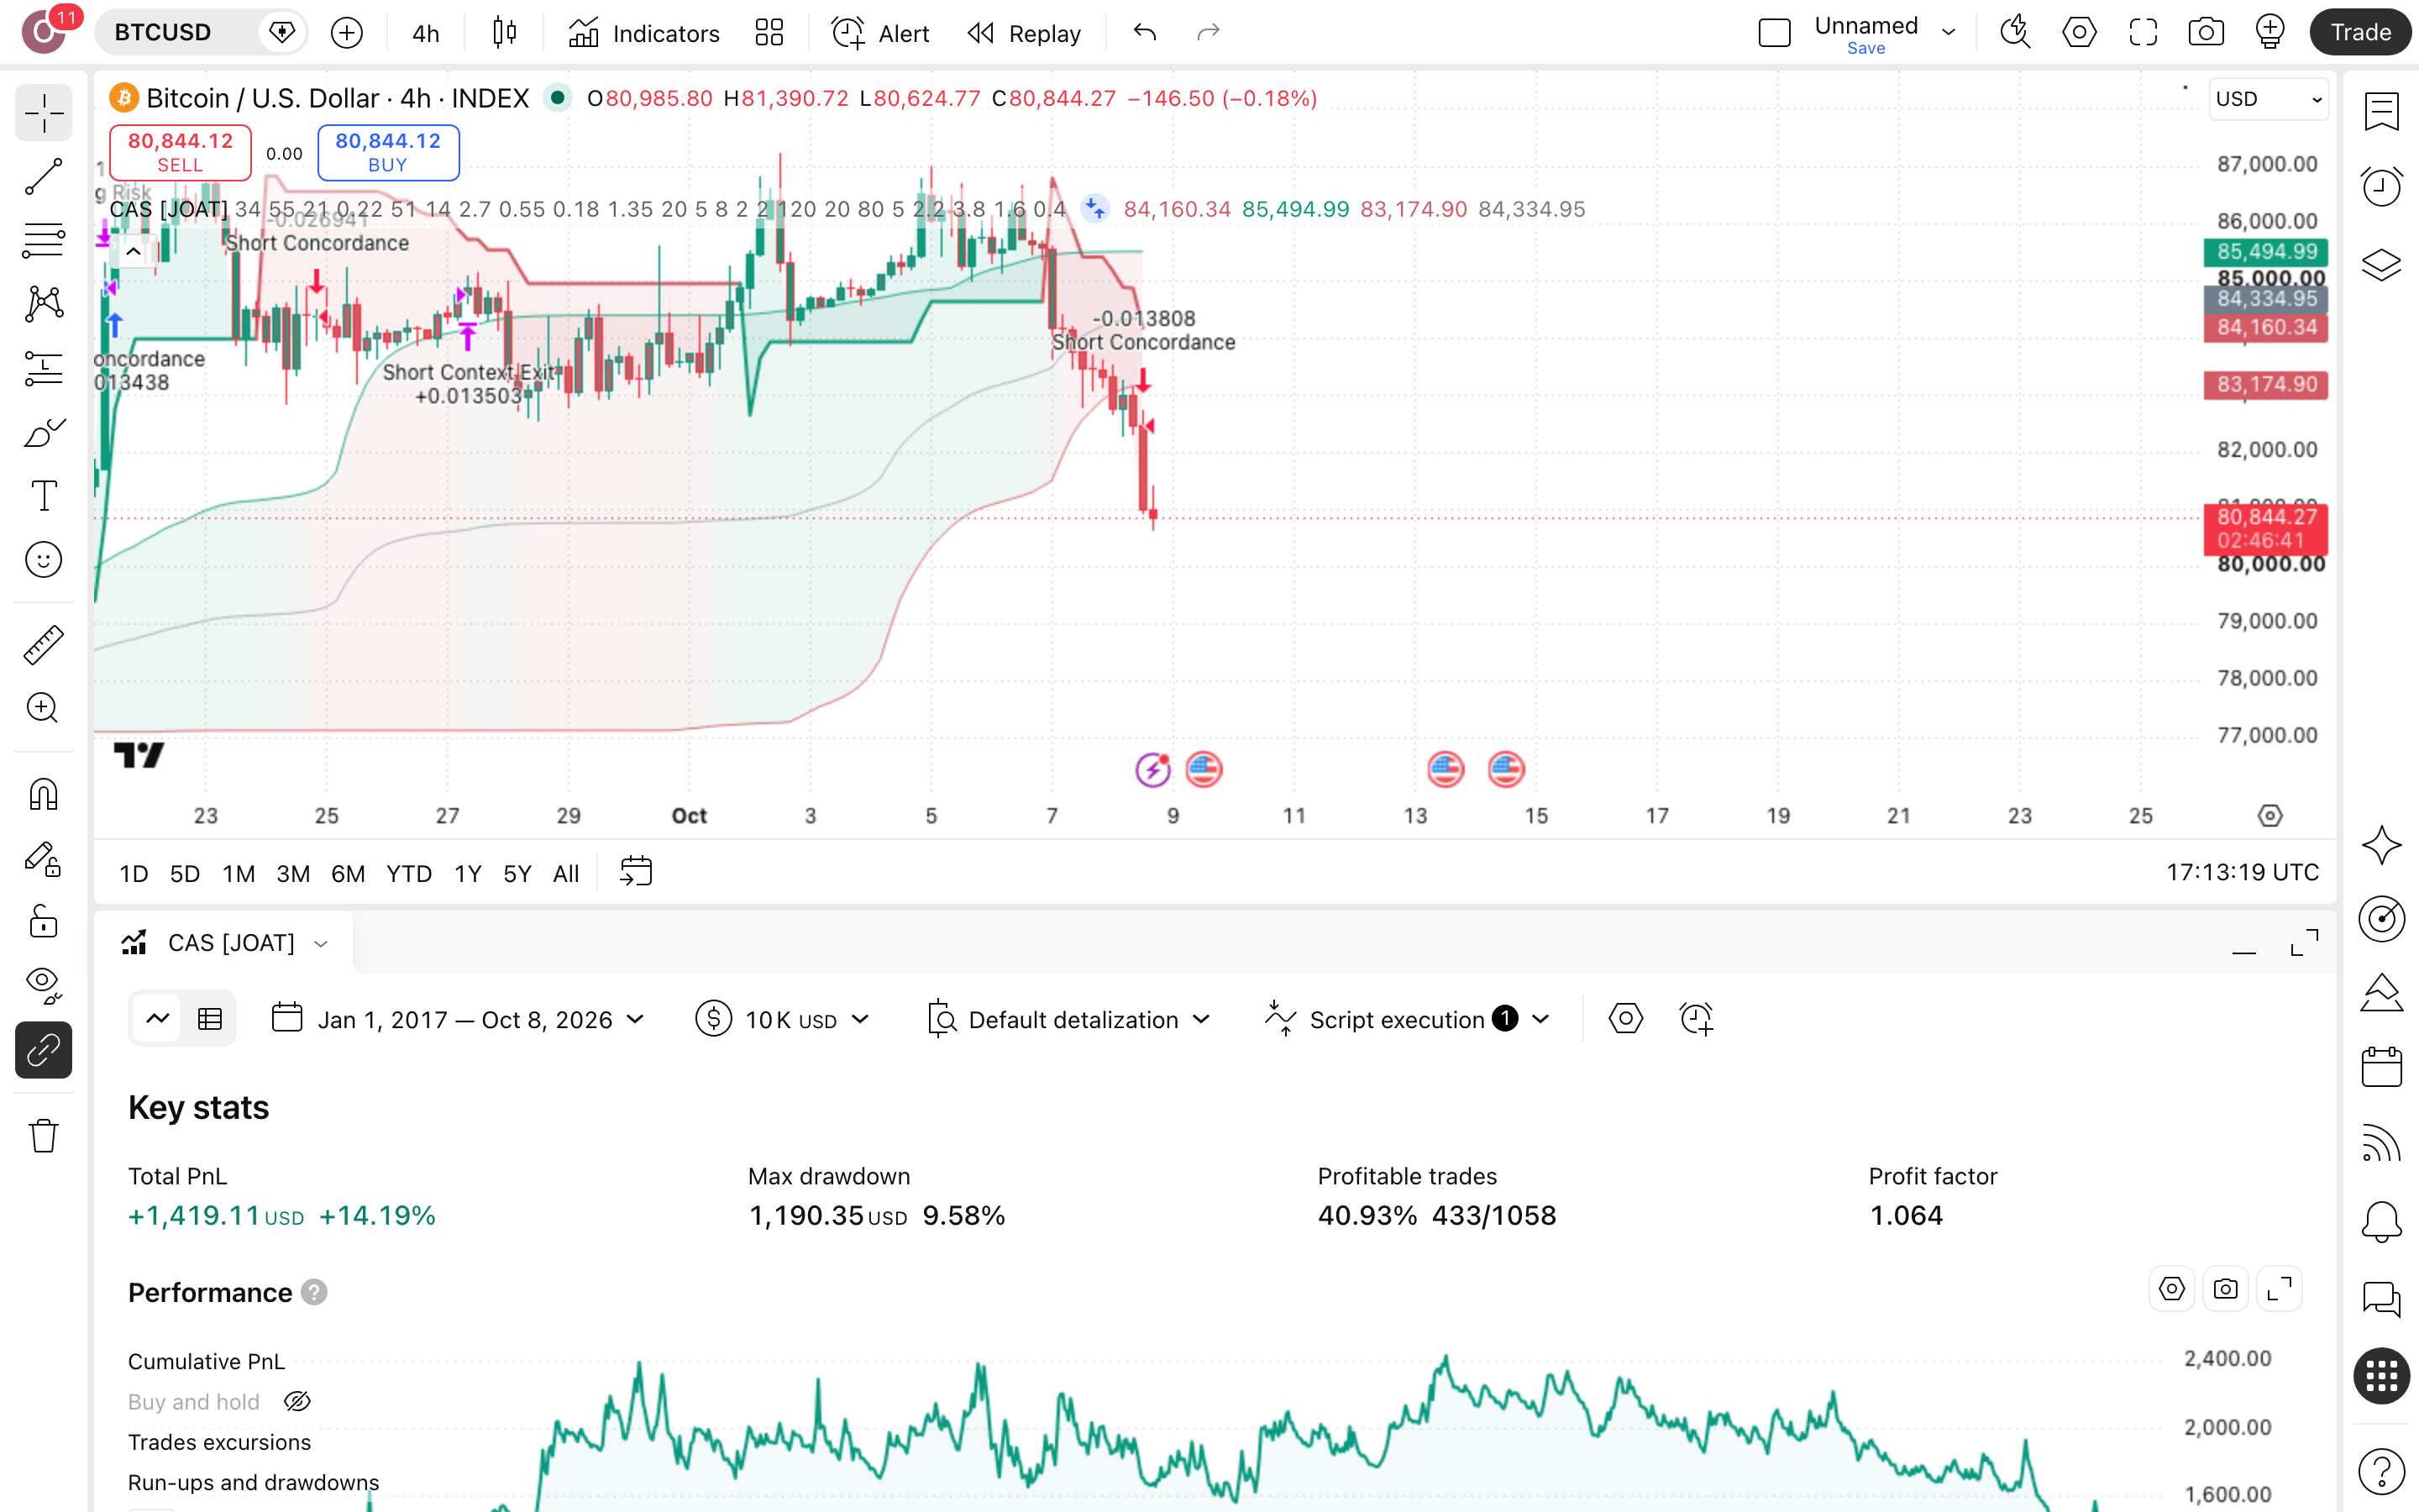The width and height of the screenshot is (2419, 1512).
Task: Start bar Replay mode
Action: point(1025,33)
